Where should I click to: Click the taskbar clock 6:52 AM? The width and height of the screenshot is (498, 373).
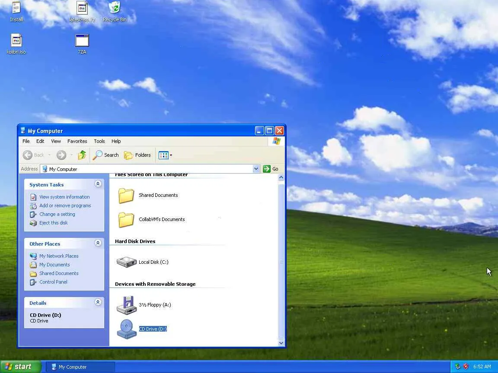coord(482,367)
